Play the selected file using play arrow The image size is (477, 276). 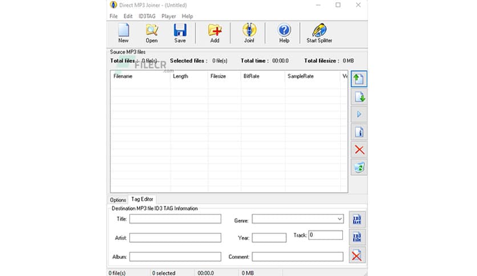tap(359, 114)
